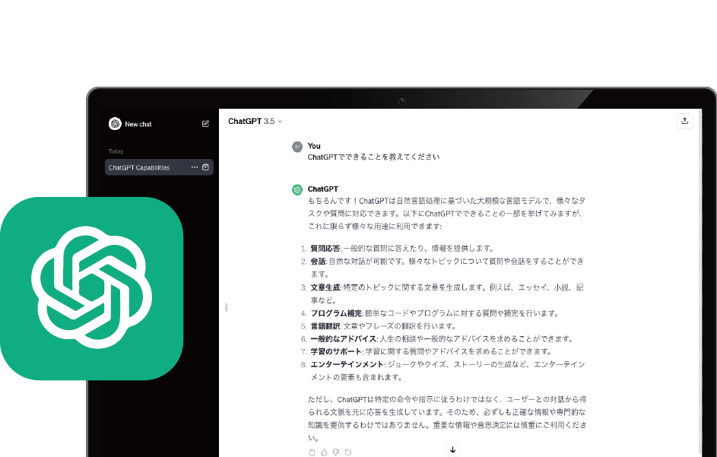The image size is (717, 457).
Task: Click the bold 文章生成 list item
Action: (325, 287)
